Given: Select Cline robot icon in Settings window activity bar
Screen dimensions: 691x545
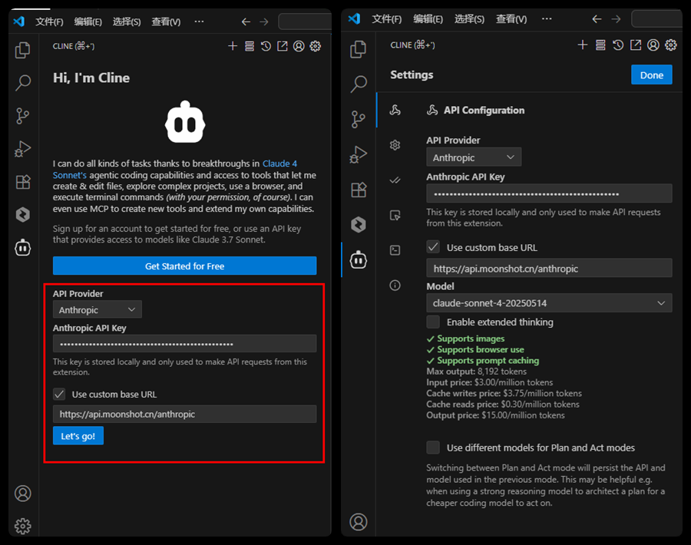Looking at the screenshot, I should (x=359, y=260).
